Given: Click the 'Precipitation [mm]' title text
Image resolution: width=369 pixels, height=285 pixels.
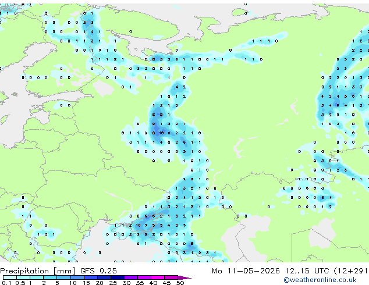Looking at the screenshot, I should (x=37, y=271).
